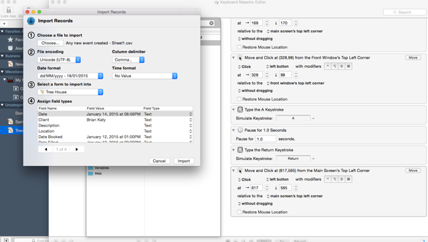This screenshot has height=242, width=428.
Task: Click the Lock App padlock icon
Action: tap(9, 10)
